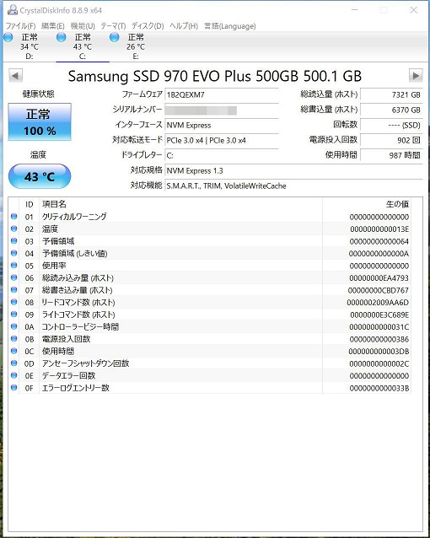Image resolution: width=430 pixels, height=538 pixels.
Task: Switch to the C: drive tab
Action: pos(83,46)
